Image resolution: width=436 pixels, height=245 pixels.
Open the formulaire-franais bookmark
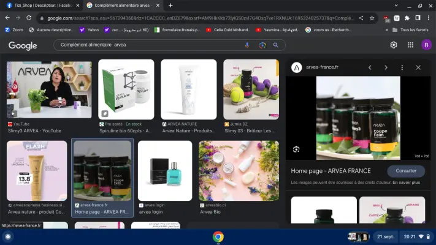177,30
